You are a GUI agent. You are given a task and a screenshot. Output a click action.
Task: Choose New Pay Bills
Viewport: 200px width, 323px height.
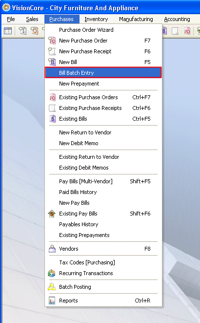point(103,203)
